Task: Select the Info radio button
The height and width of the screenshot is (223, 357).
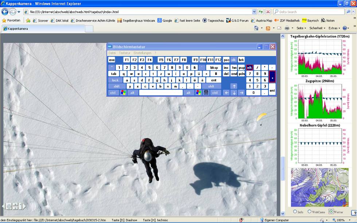Action: pyautogui.click(x=295, y=211)
